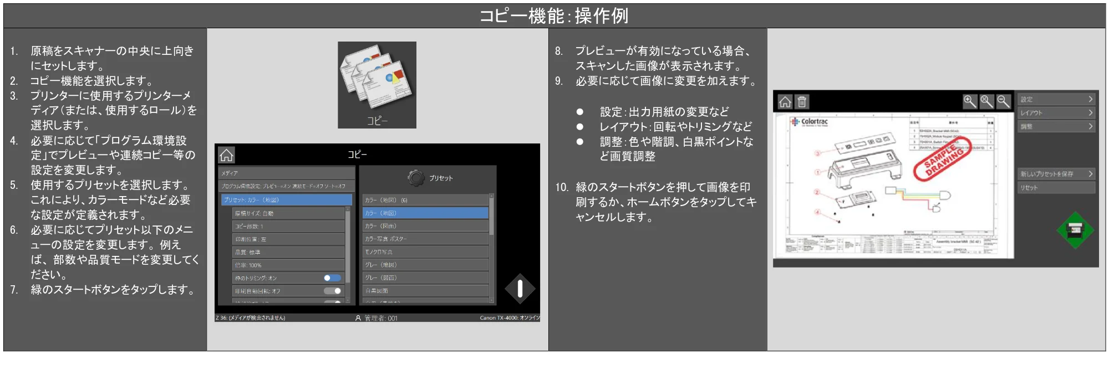This screenshot has height=375, width=1109.
Task: Open the メディア row
Action: [287, 173]
